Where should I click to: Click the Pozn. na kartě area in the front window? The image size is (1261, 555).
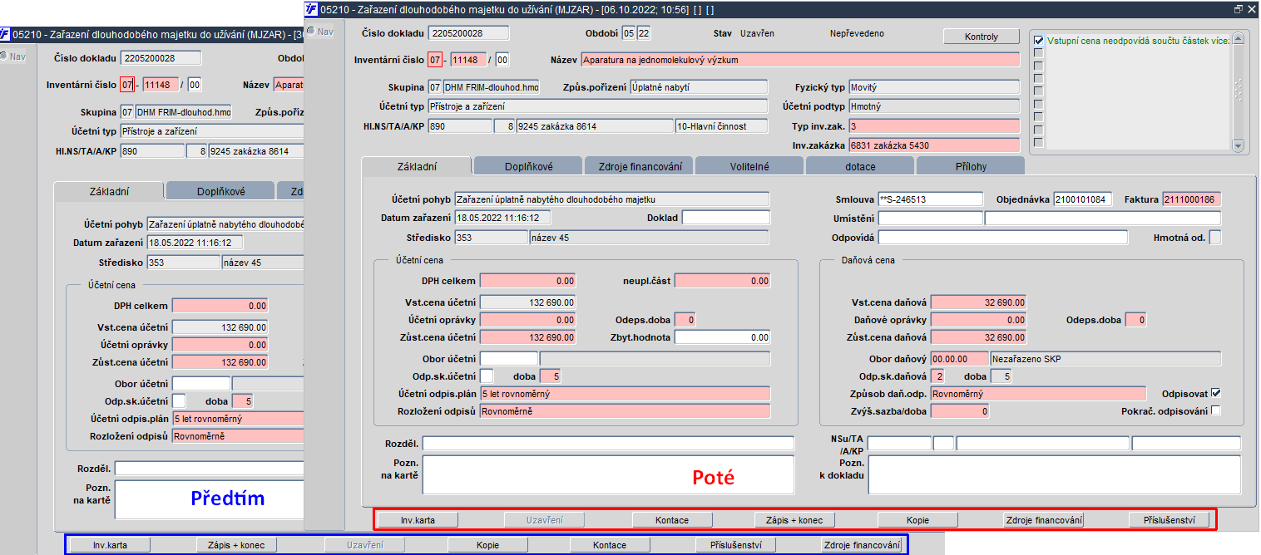point(608,474)
